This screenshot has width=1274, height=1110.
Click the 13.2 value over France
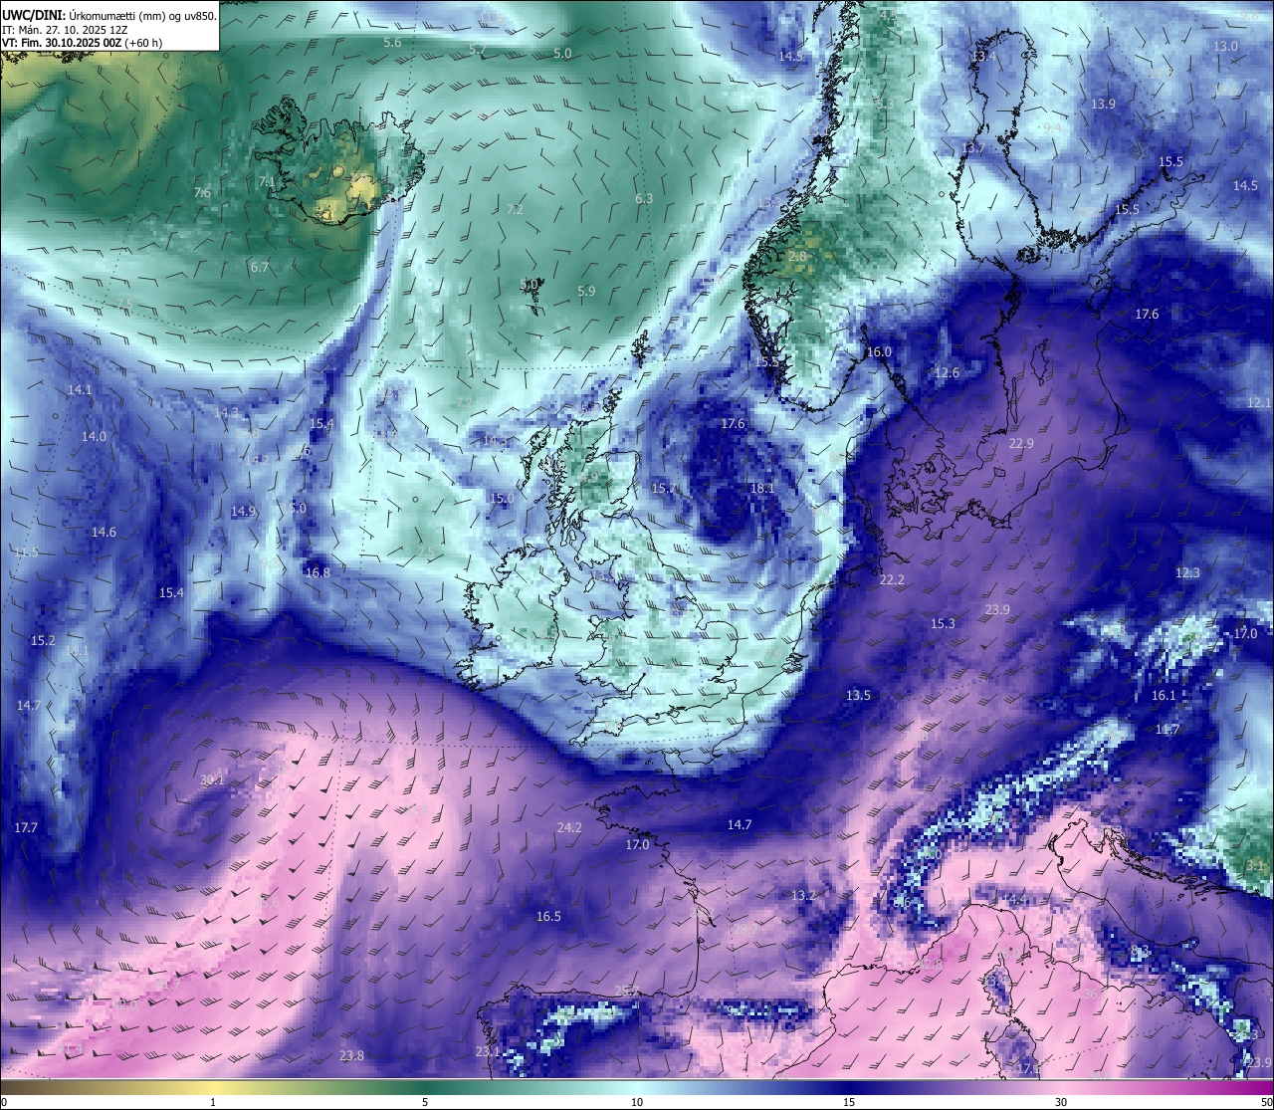[x=803, y=895]
